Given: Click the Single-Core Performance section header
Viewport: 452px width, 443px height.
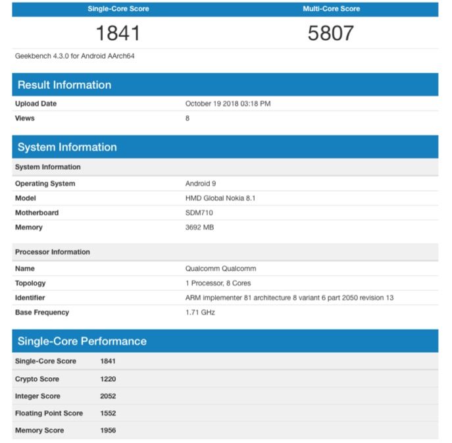Looking at the screenshot, I should tap(82, 342).
